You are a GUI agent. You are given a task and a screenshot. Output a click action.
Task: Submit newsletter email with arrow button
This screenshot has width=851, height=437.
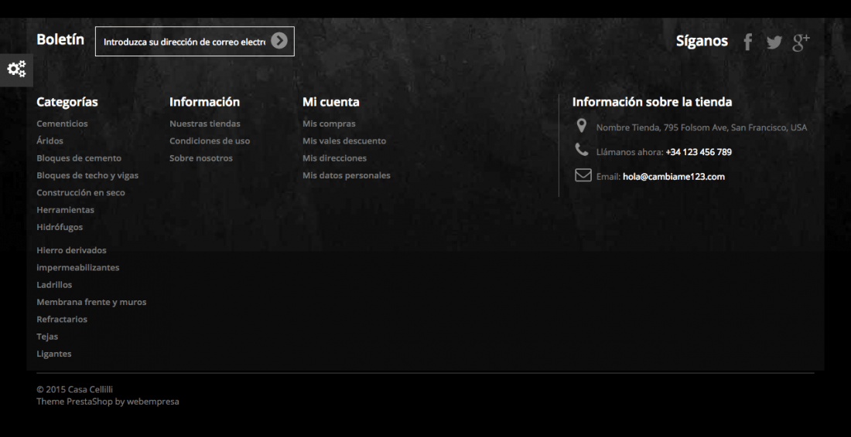click(279, 41)
